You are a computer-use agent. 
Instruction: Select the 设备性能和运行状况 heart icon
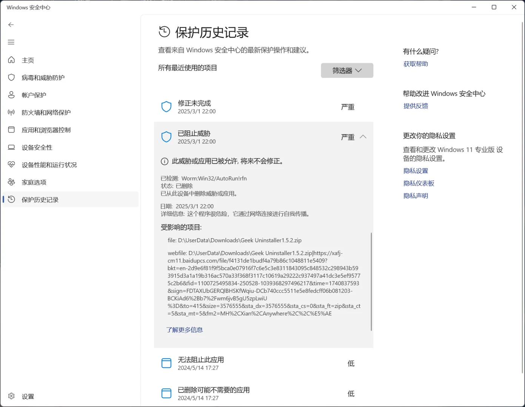click(x=11, y=164)
